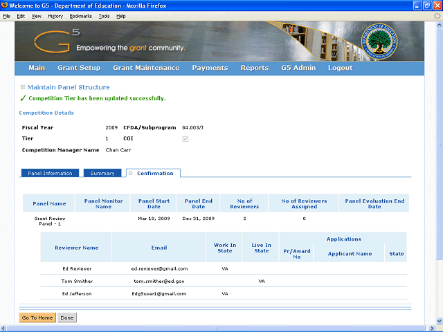This screenshot has height=332, width=443.
Task: Restore down the Firefox window
Action: 425,5
